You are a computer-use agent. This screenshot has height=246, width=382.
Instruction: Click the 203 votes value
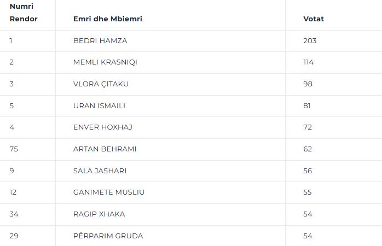(x=310, y=40)
